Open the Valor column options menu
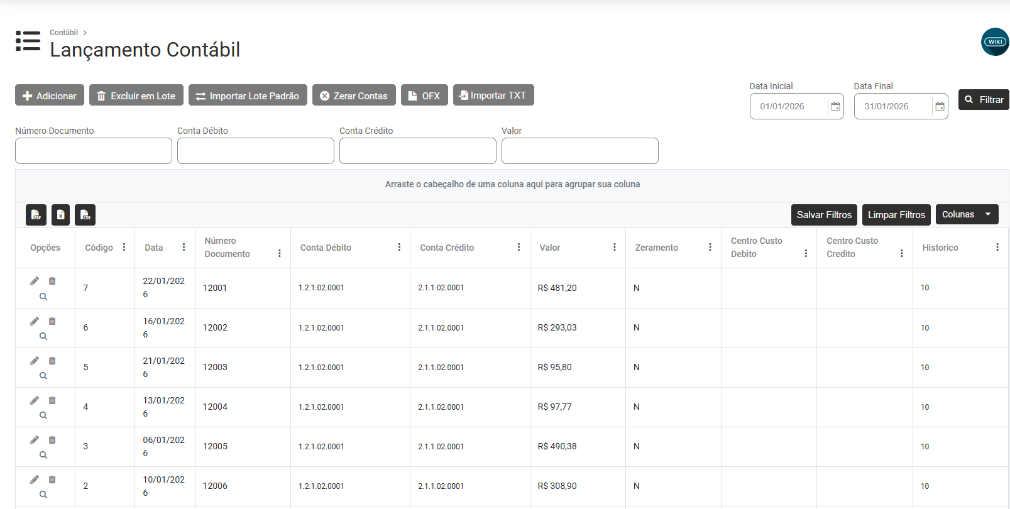The image size is (1010, 509). 615,247
